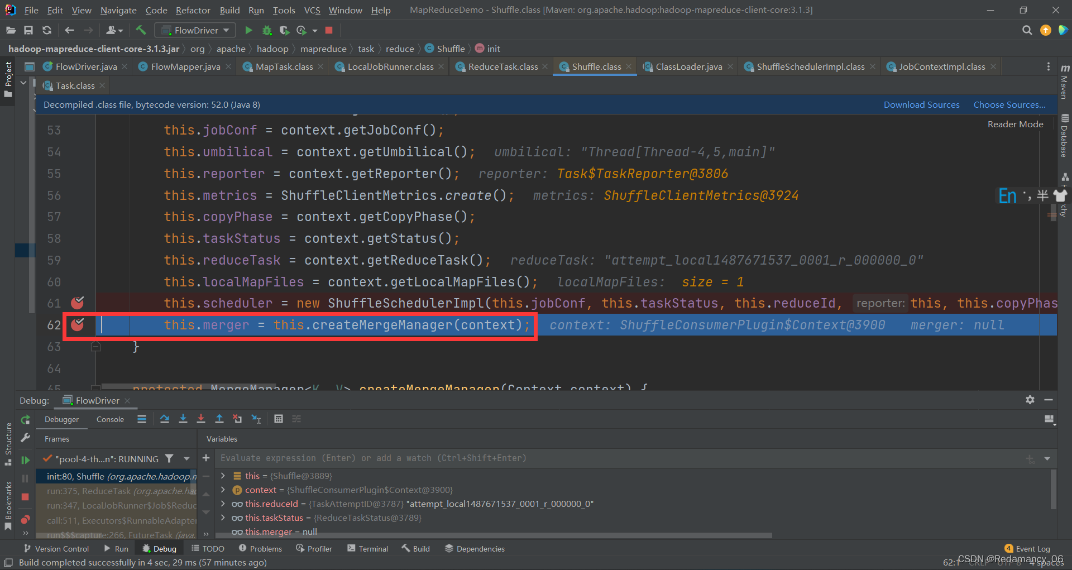Open the Problems tool window button
Image resolution: width=1072 pixels, height=570 pixels.
260,549
